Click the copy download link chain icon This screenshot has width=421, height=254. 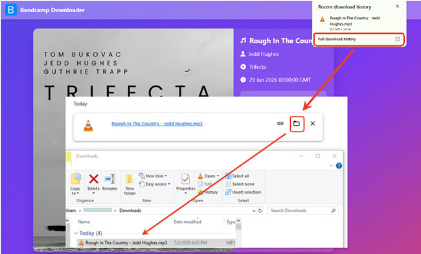(280, 124)
